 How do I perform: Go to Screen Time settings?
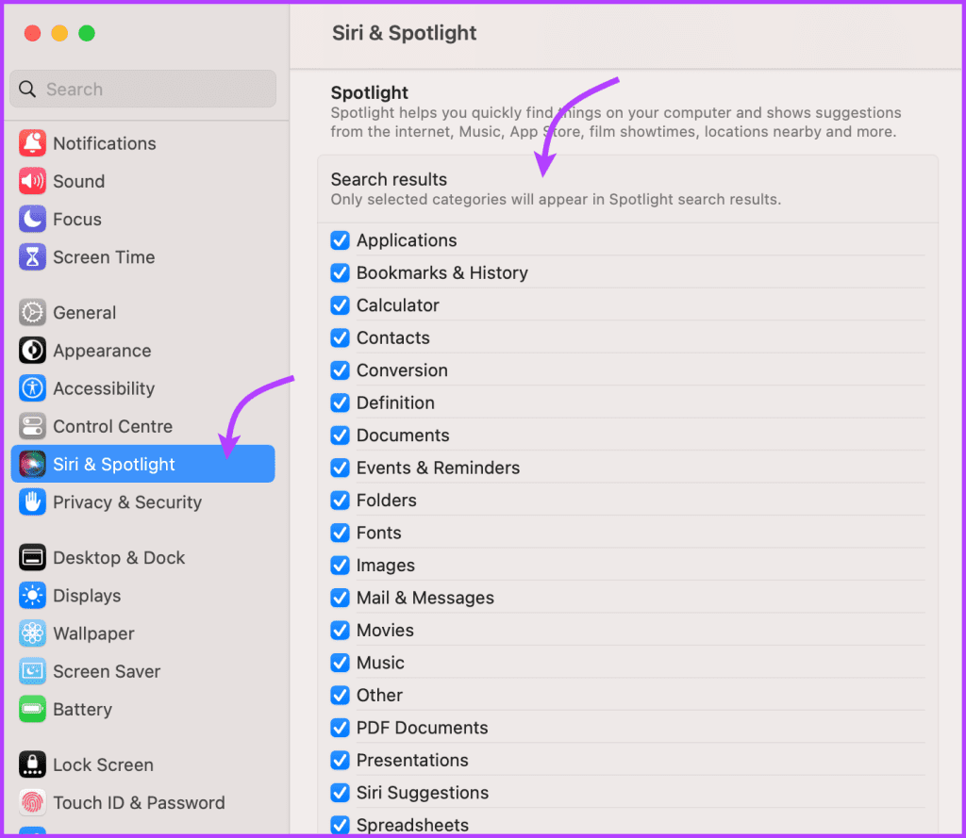(143, 257)
